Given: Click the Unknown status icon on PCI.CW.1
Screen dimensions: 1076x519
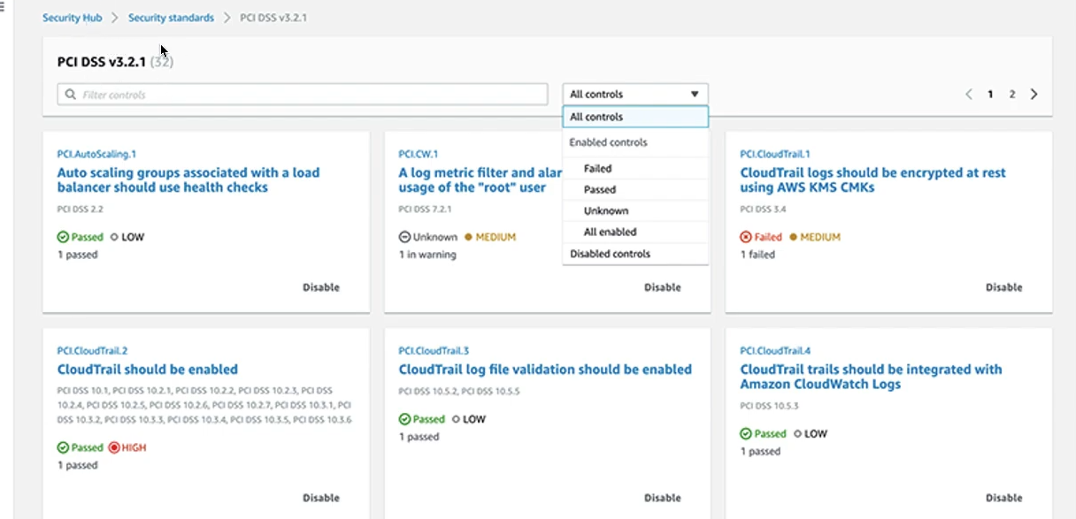Looking at the screenshot, I should click(403, 237).
